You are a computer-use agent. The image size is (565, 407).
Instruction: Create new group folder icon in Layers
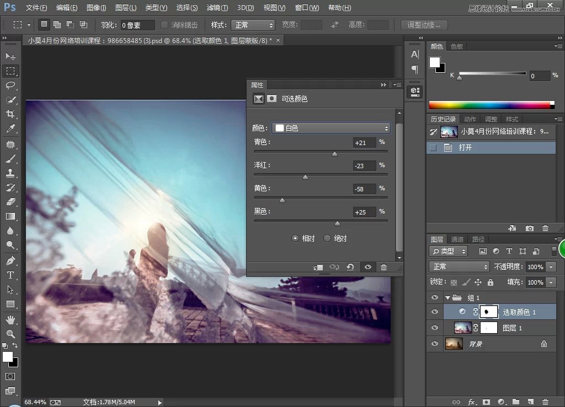pyautogui.click(x=516, y=401)
